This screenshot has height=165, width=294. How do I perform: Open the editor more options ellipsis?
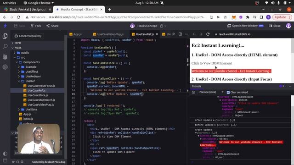[x=187, y=34]
